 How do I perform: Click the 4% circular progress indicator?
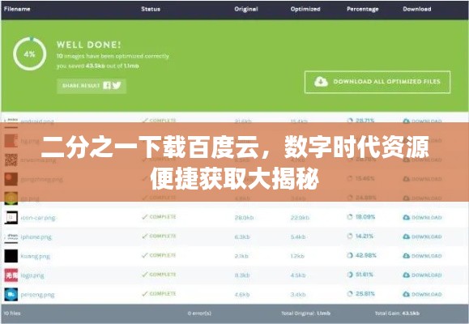tap(30, 53)
